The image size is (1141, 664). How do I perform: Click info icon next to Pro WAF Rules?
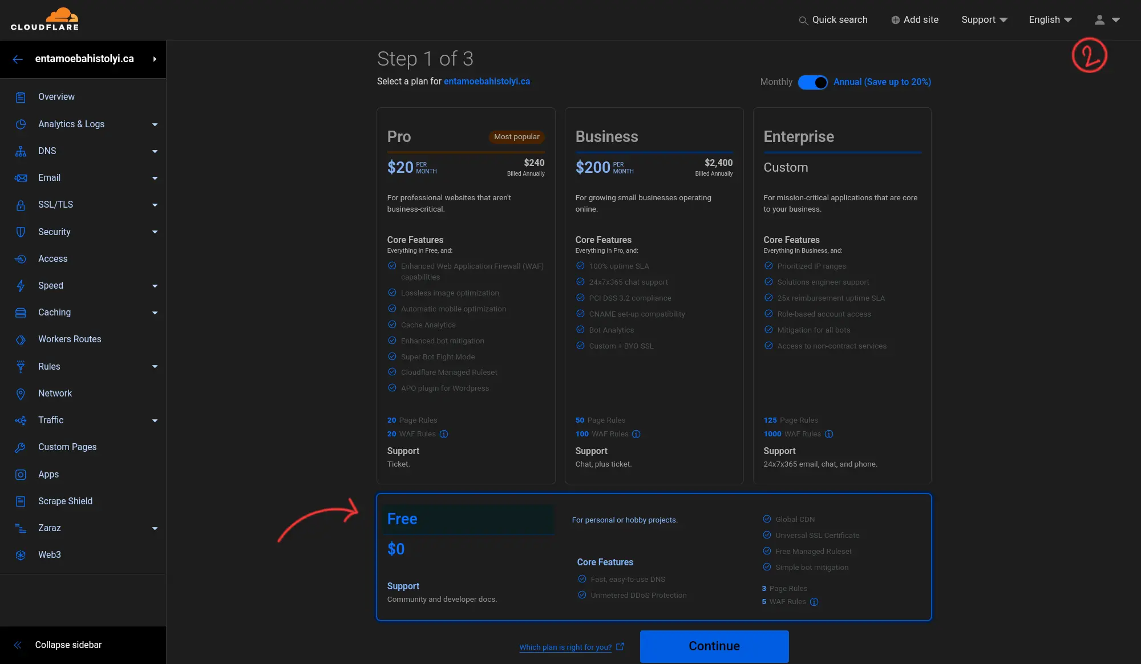tap(444, 434)
